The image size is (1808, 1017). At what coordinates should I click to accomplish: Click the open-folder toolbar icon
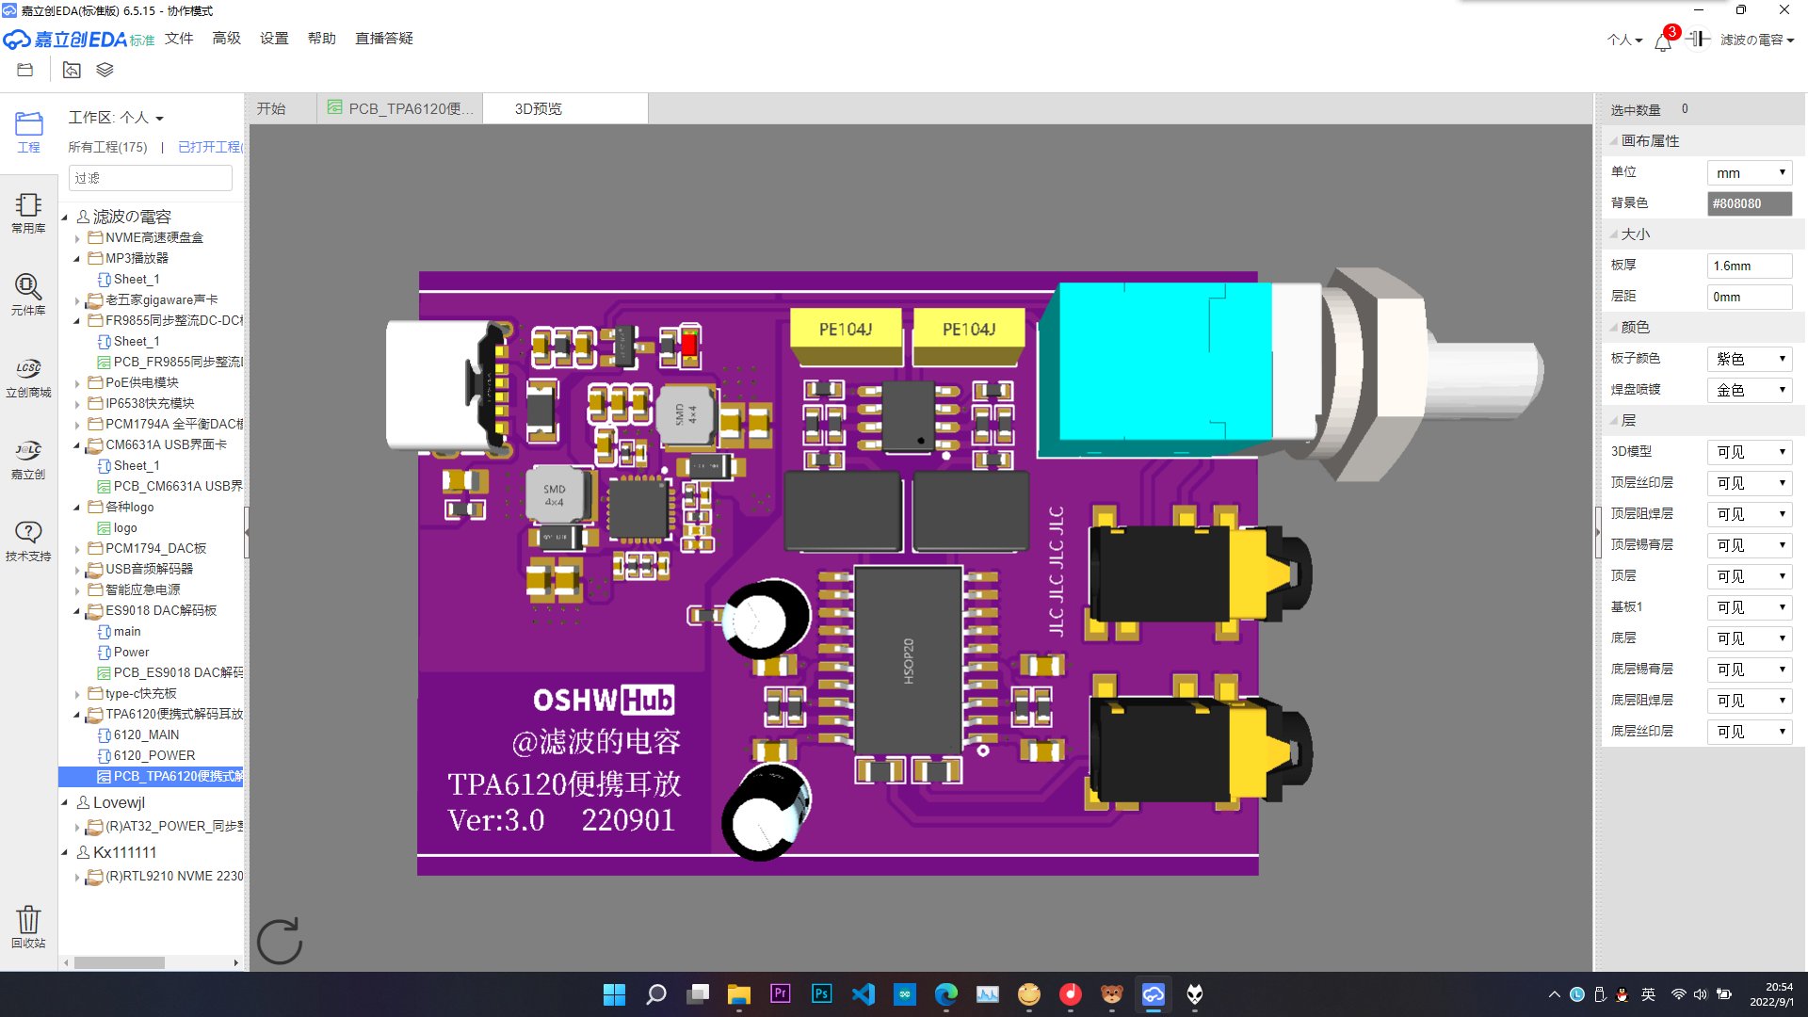pyautogui.click(x=25, y=70)
